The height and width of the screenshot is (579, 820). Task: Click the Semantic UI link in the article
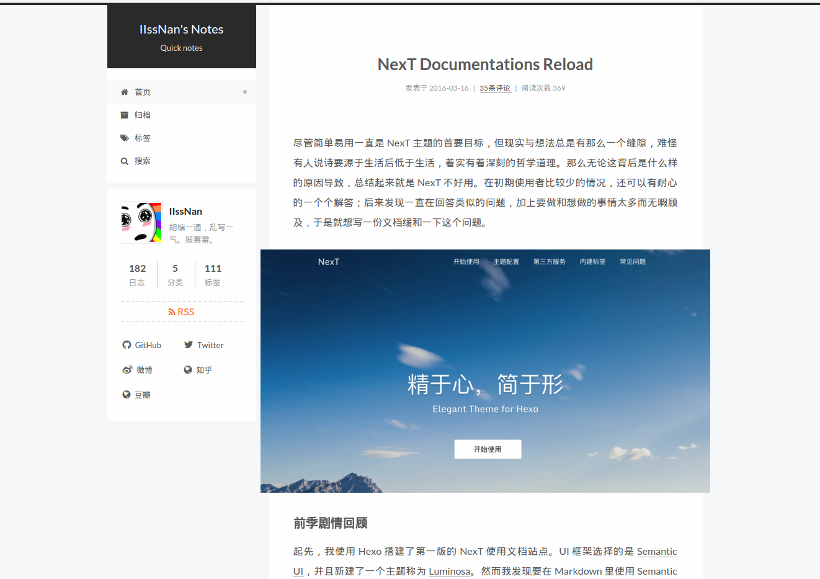point(657,552)
